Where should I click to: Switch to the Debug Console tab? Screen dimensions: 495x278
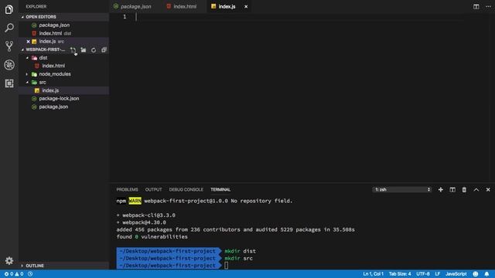click(186, 189)
